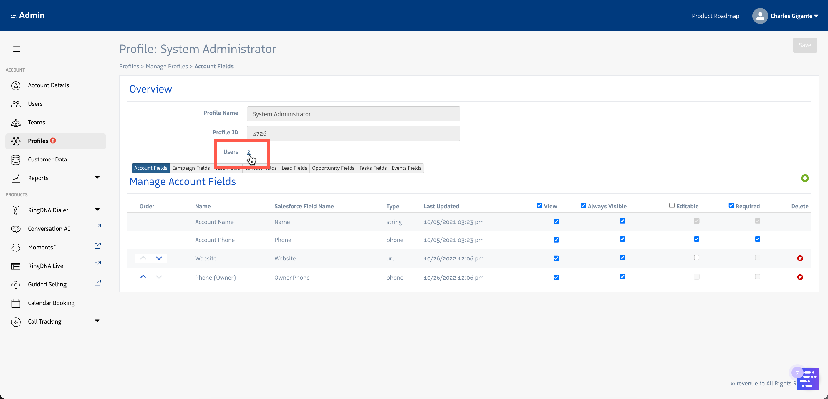Screen dimensions: 828x399
Task: Move Website field down
Action: coord(159,258)
